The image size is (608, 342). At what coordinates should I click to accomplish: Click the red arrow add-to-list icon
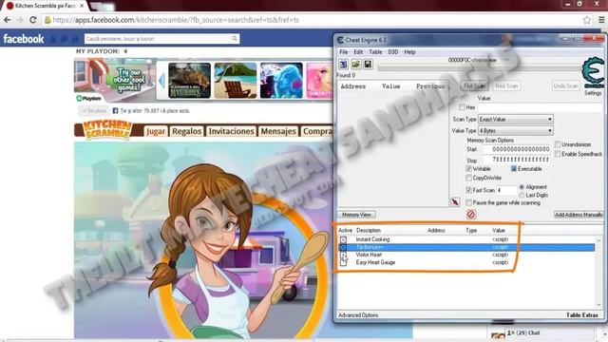coord(455,202)
